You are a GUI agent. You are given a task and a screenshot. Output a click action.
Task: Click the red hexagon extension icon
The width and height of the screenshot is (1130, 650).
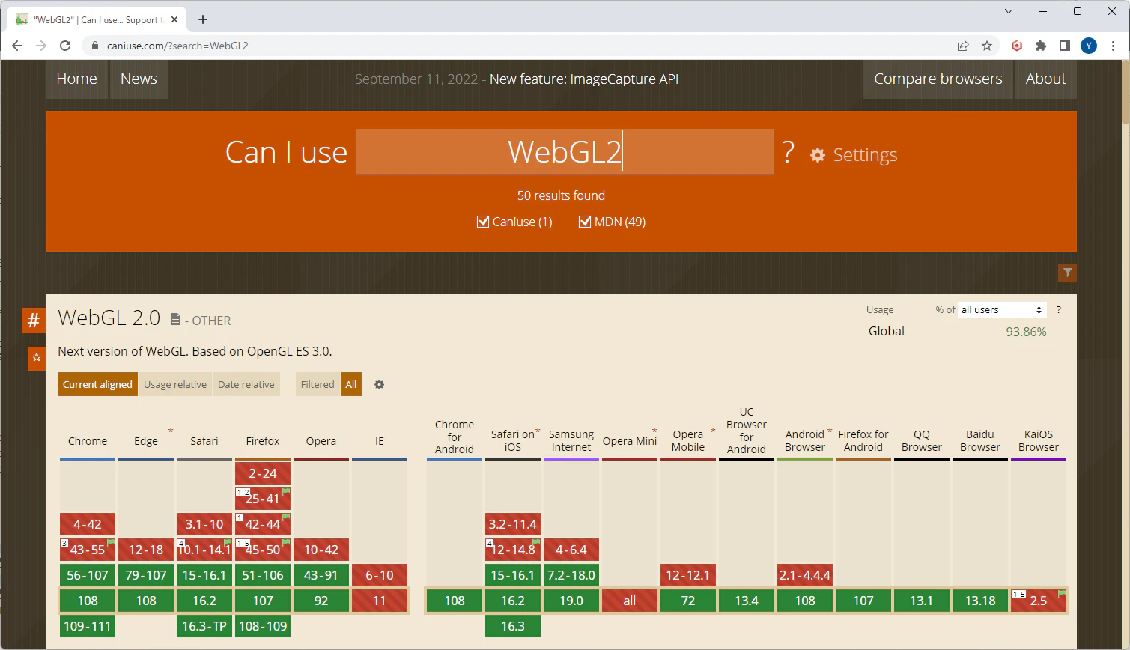click(x=1017, y=46)
